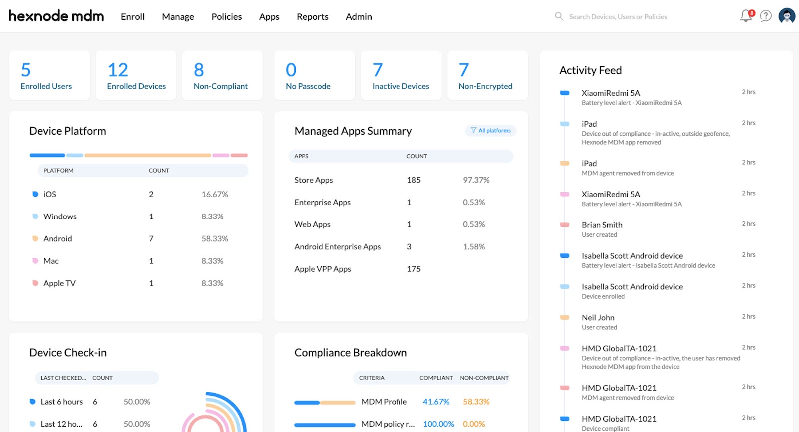Image resolution: width=799 pixels, height=432 pixels.
Task: Open the Manage menu
Action: [178, 17]
